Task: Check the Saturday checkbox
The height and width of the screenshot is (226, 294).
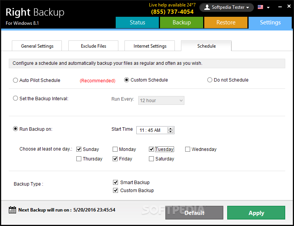Action: tap(151, 159)
